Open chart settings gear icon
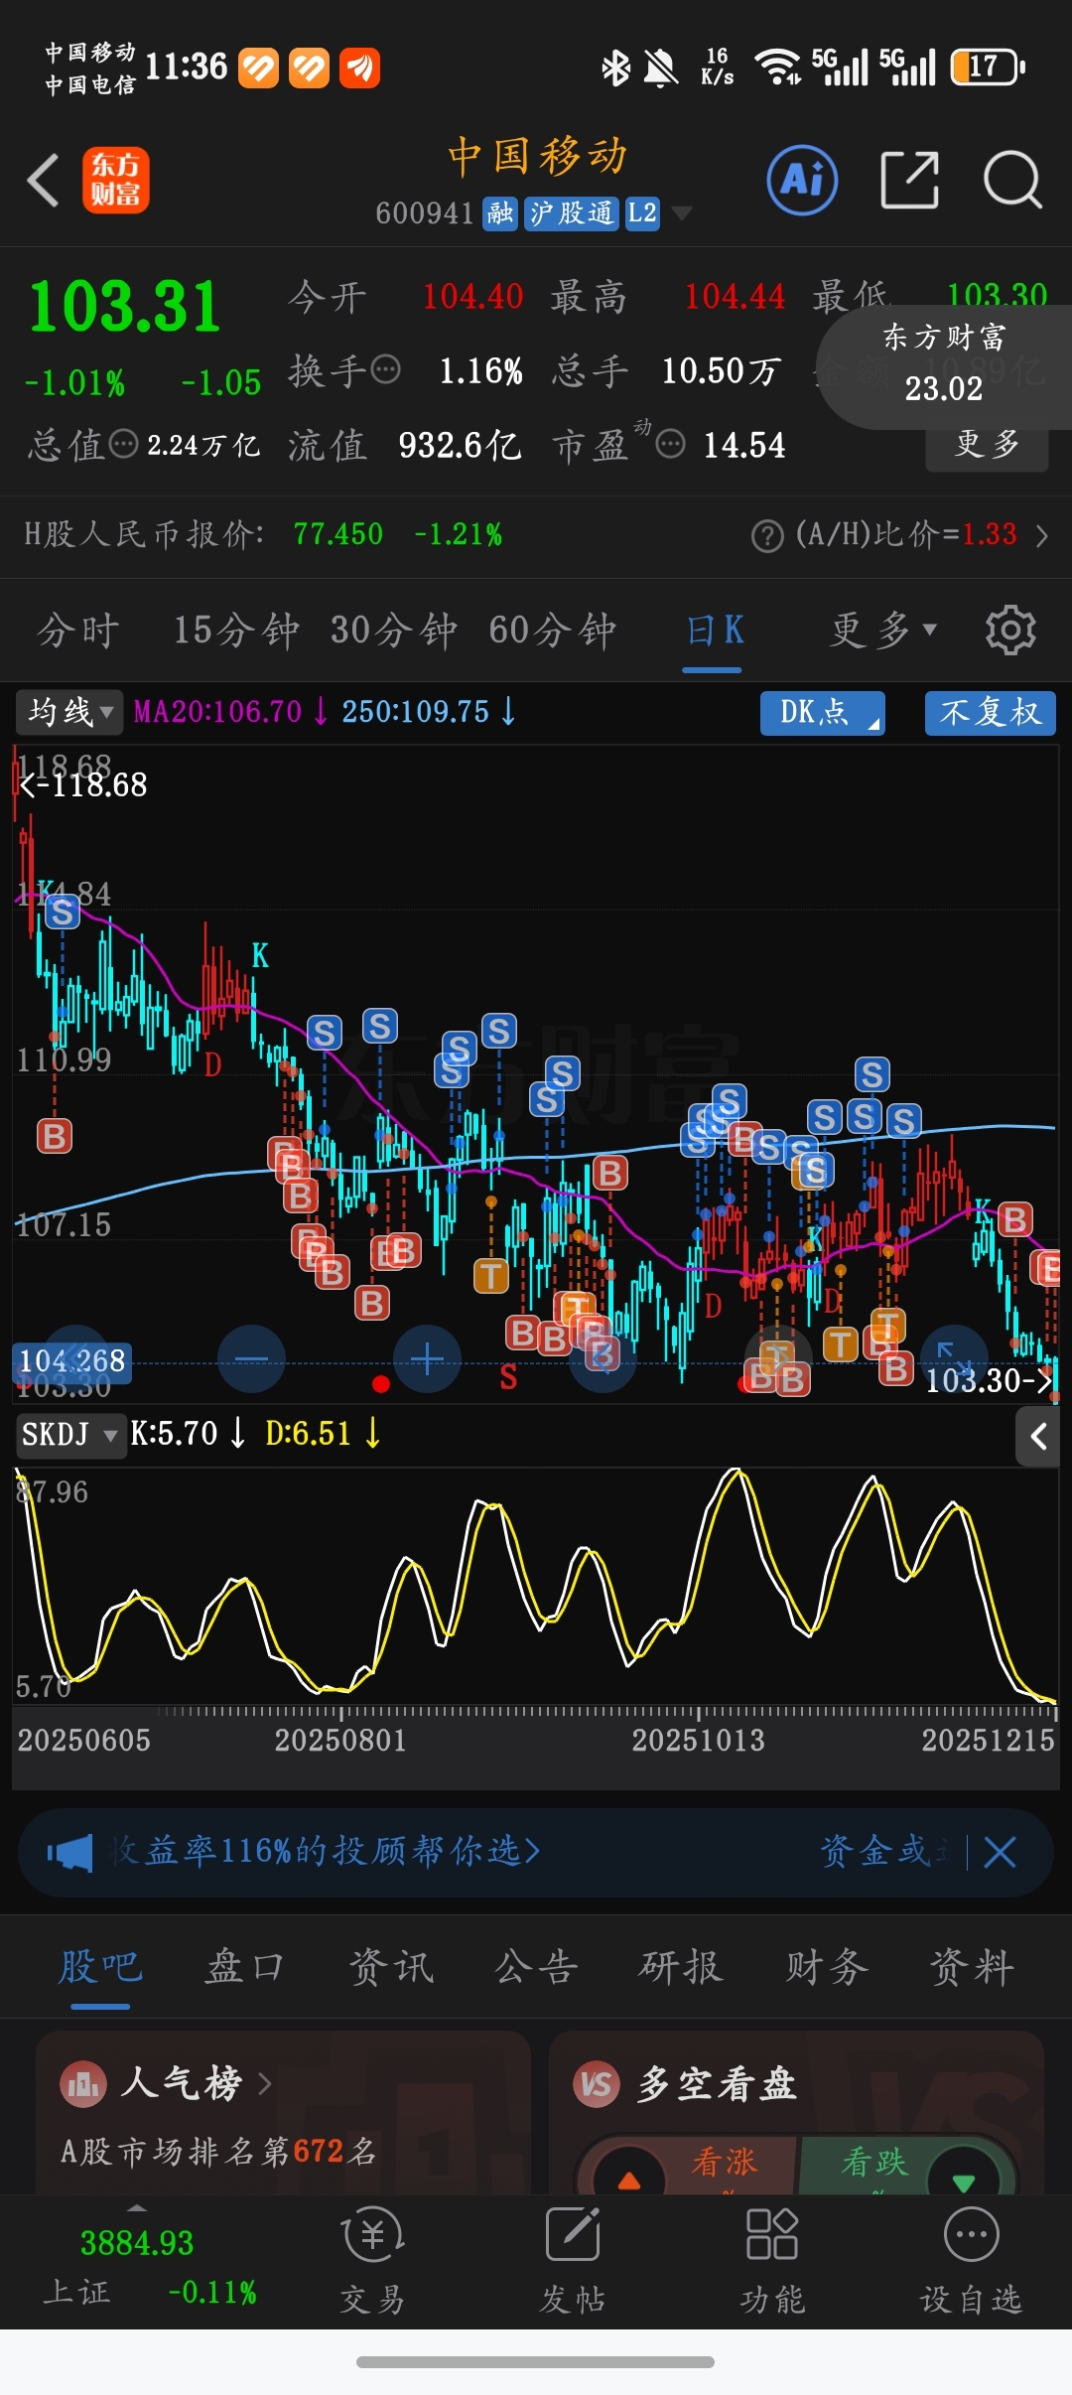 click(x=1010, y=630)
